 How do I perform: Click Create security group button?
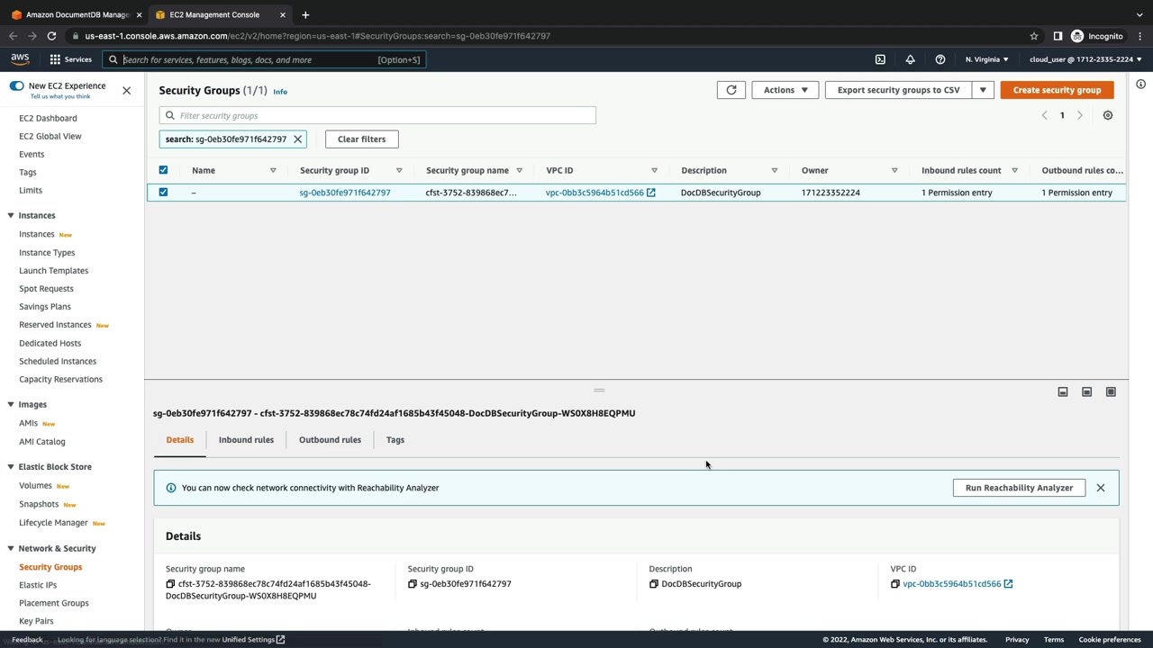(1057, 90)
